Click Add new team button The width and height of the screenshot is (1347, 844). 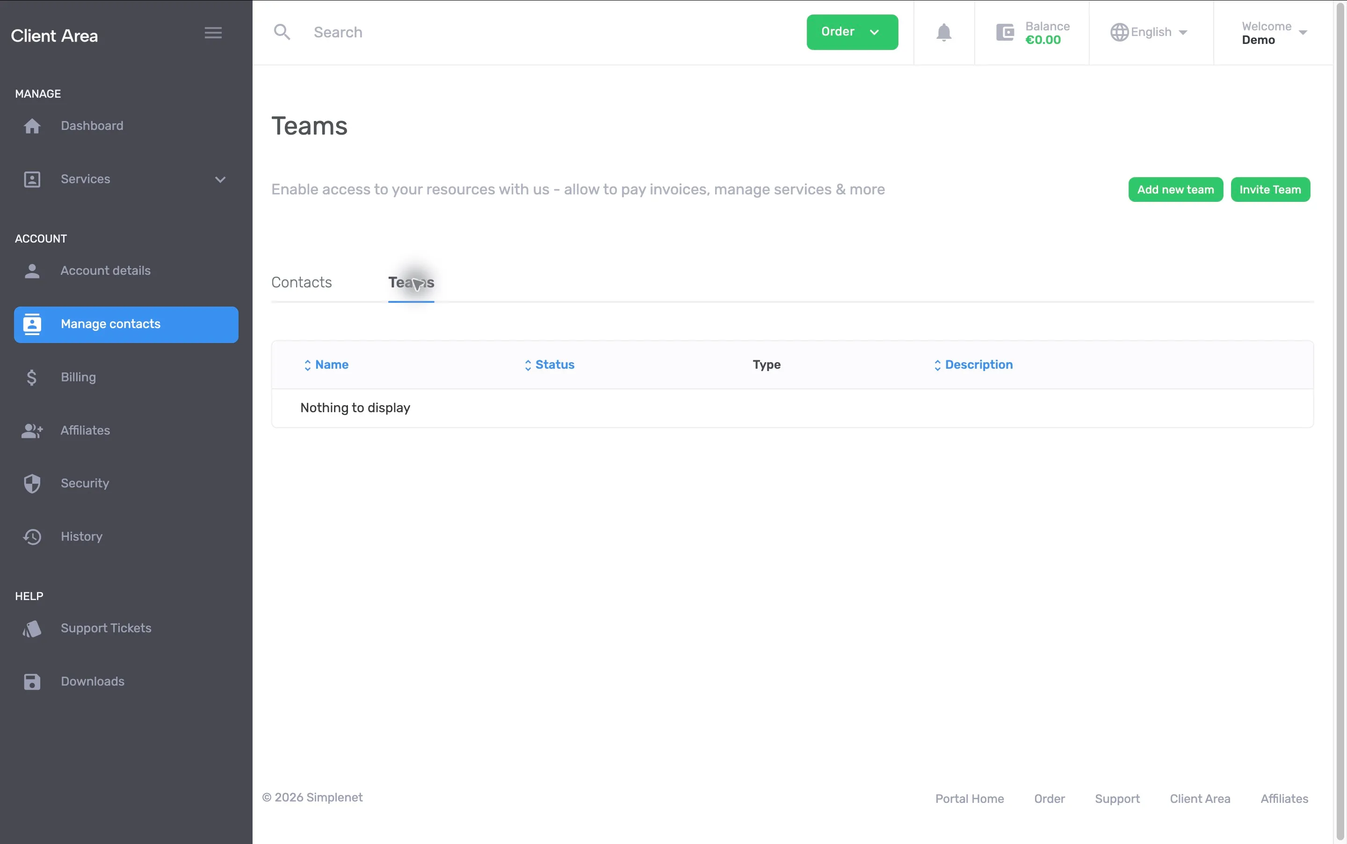1175,190
